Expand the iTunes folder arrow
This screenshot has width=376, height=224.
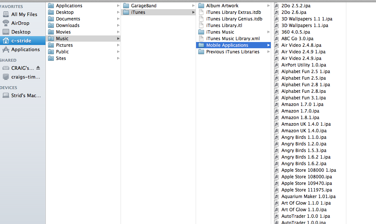pos(193,12)
